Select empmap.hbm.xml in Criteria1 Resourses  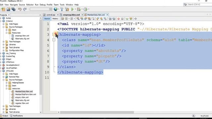click(x=22, y=36)
